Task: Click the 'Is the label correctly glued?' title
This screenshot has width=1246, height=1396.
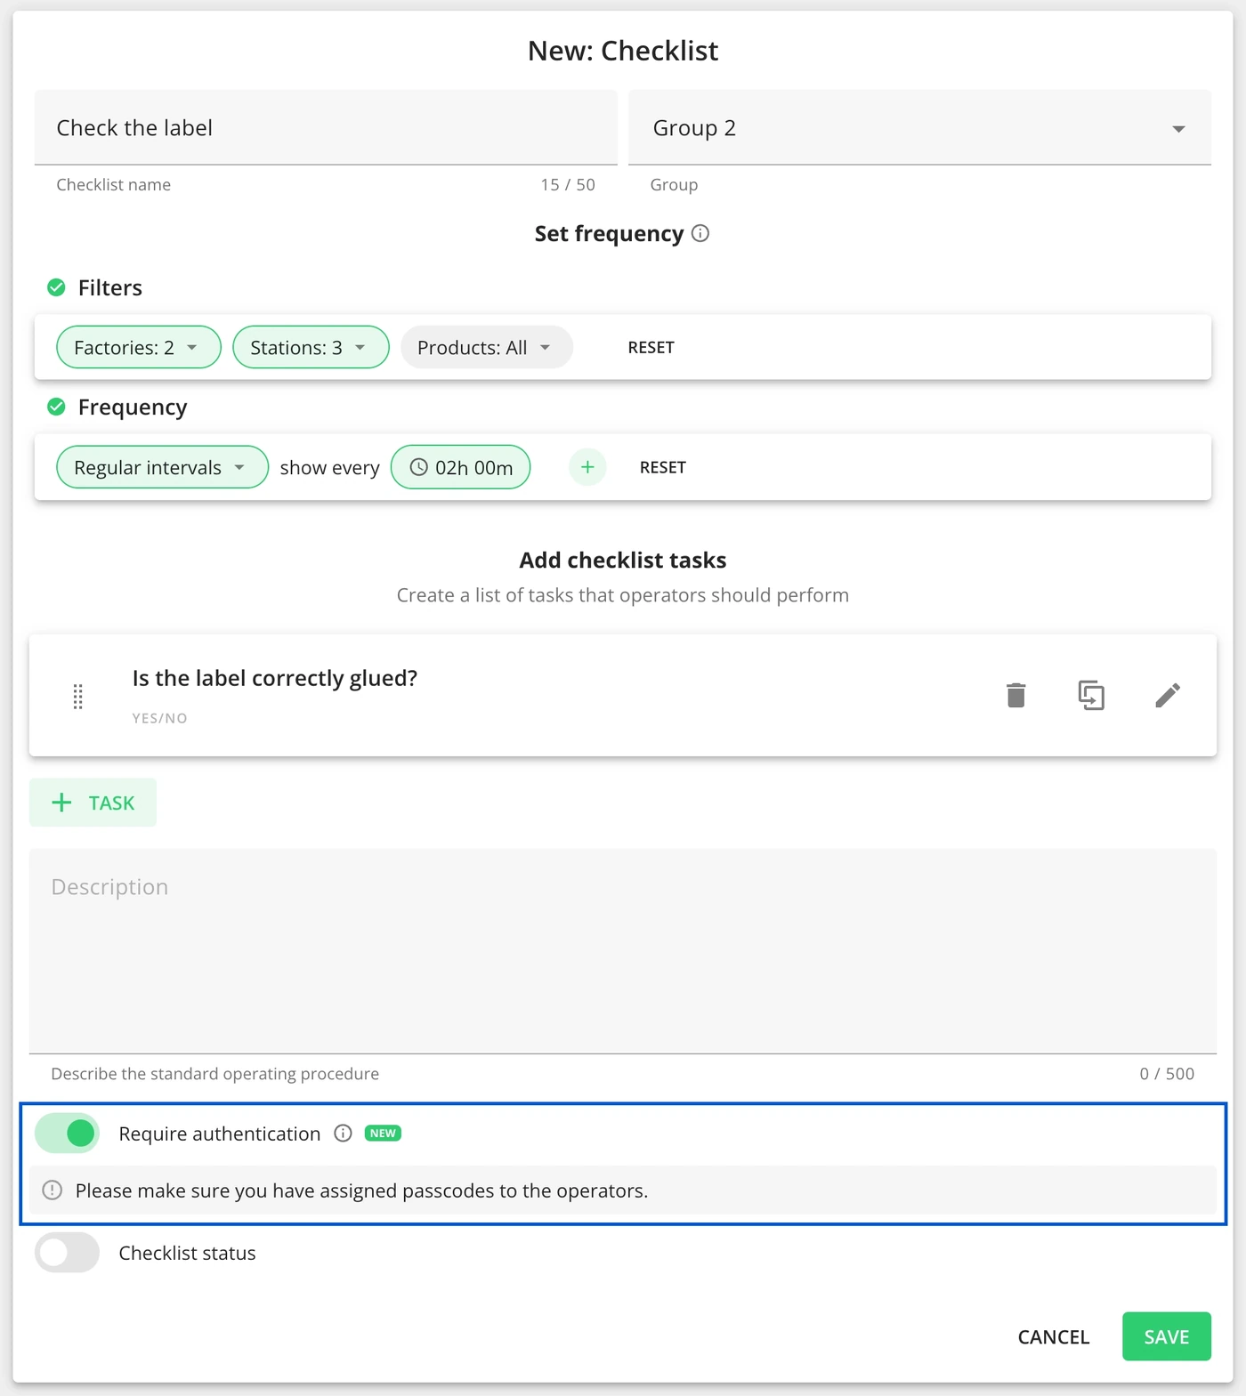Action: pyautogui.click(x=275, y=678)
